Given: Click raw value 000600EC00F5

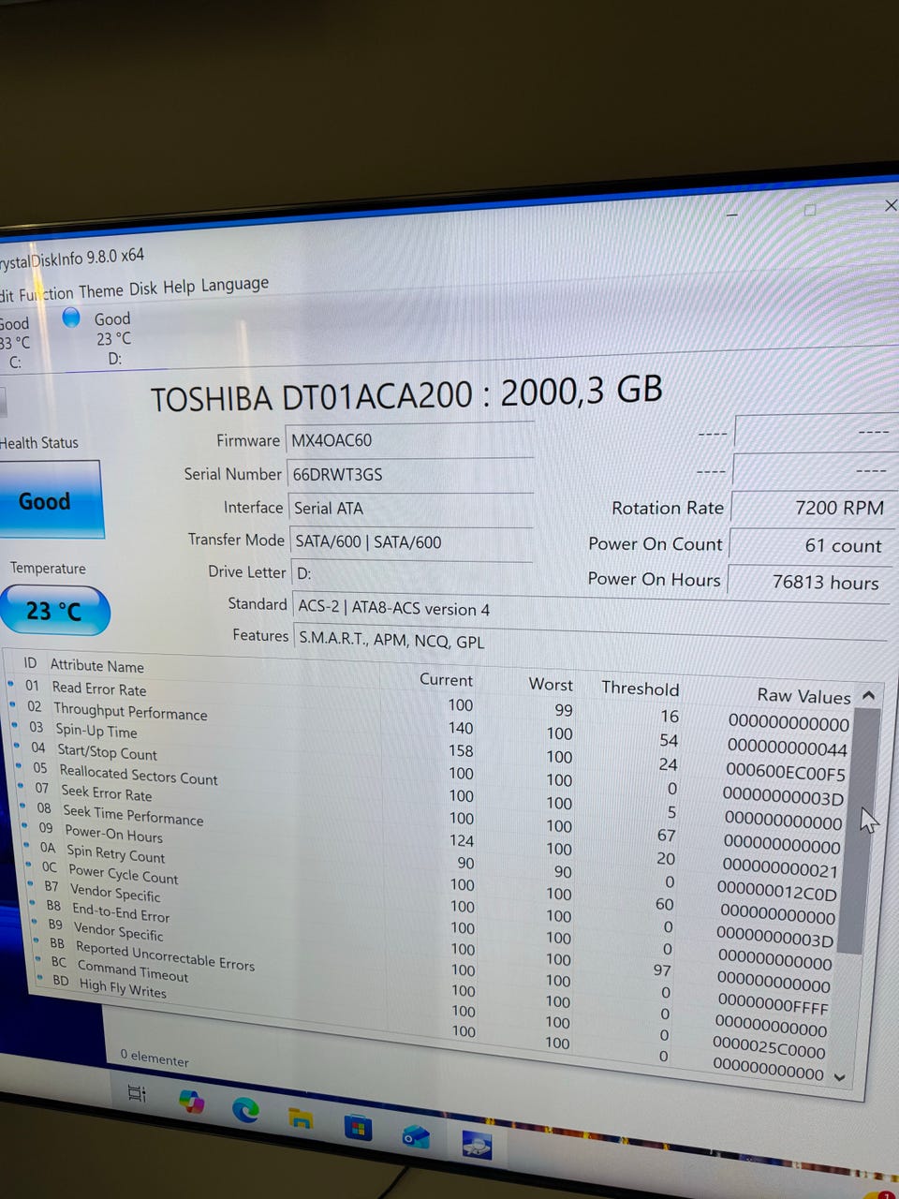Looking at the screenshot, I should pyautogui.click(x=786, y=773).
